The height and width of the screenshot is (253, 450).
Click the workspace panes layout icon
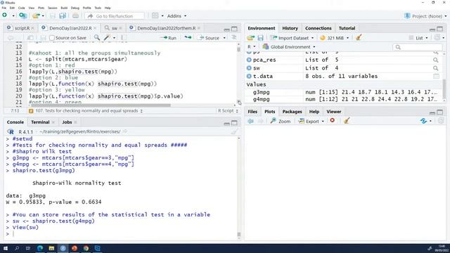(x=155, y=15)
